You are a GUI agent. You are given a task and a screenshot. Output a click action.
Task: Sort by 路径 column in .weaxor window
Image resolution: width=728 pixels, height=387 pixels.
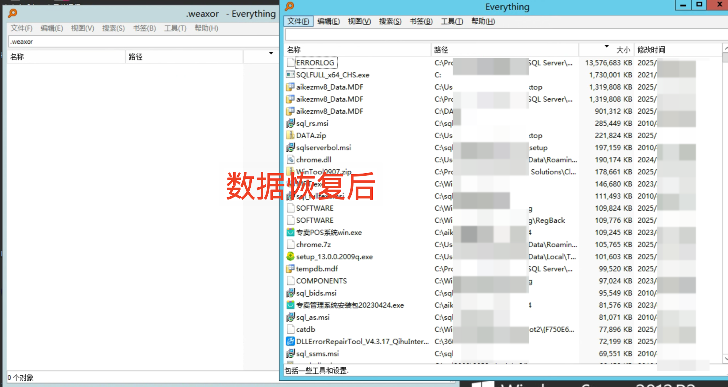pyautogui.click(x=184, y=57)
